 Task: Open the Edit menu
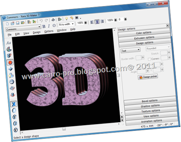click(17, 34)
